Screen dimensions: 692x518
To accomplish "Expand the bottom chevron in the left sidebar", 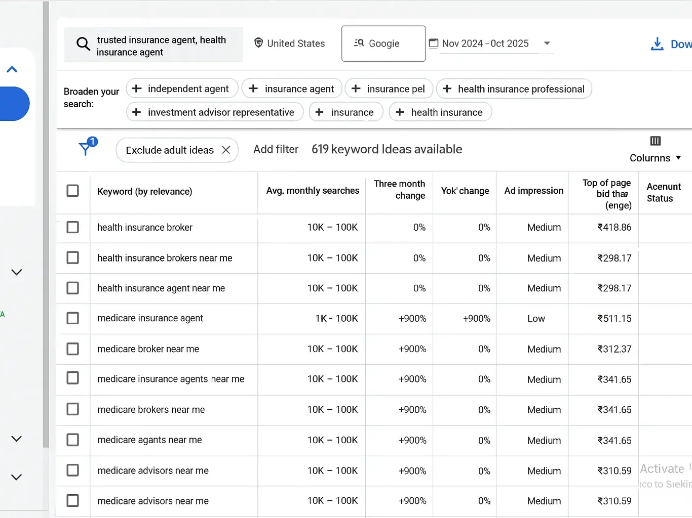I will [x=16, y=476].
